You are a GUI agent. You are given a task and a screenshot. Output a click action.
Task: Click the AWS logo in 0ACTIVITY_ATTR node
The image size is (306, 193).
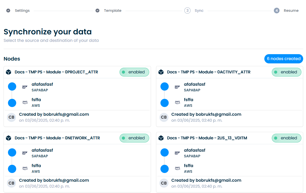[x=177, y=102]
